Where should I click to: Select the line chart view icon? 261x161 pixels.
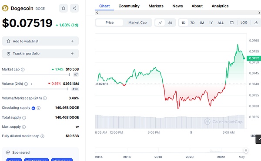coord(160,23)
